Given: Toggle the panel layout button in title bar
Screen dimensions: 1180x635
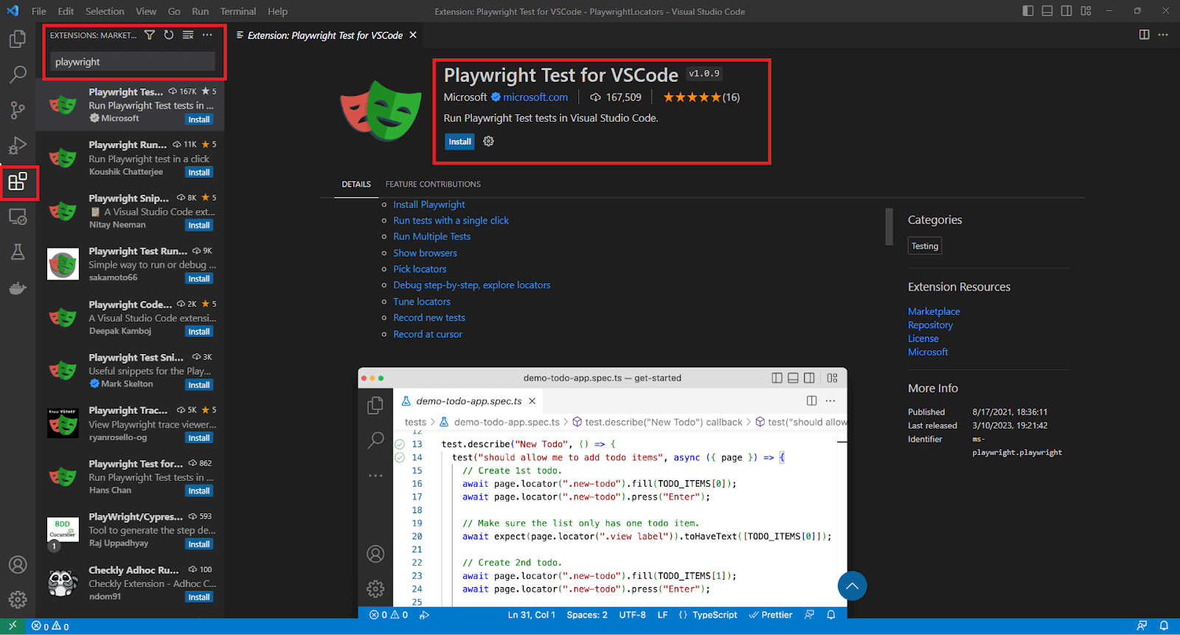Looking at the screenshot, I should (x=1047, y=11).
